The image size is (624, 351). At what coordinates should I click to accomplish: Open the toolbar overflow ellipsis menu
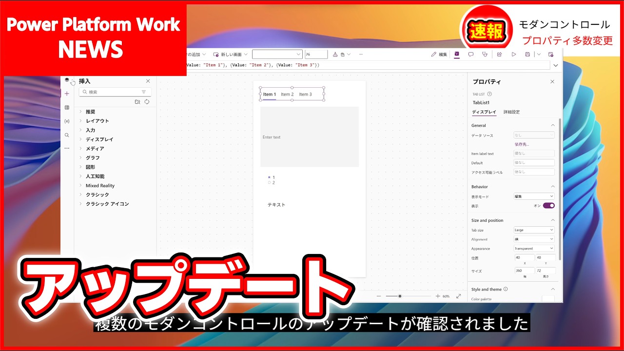361,55
